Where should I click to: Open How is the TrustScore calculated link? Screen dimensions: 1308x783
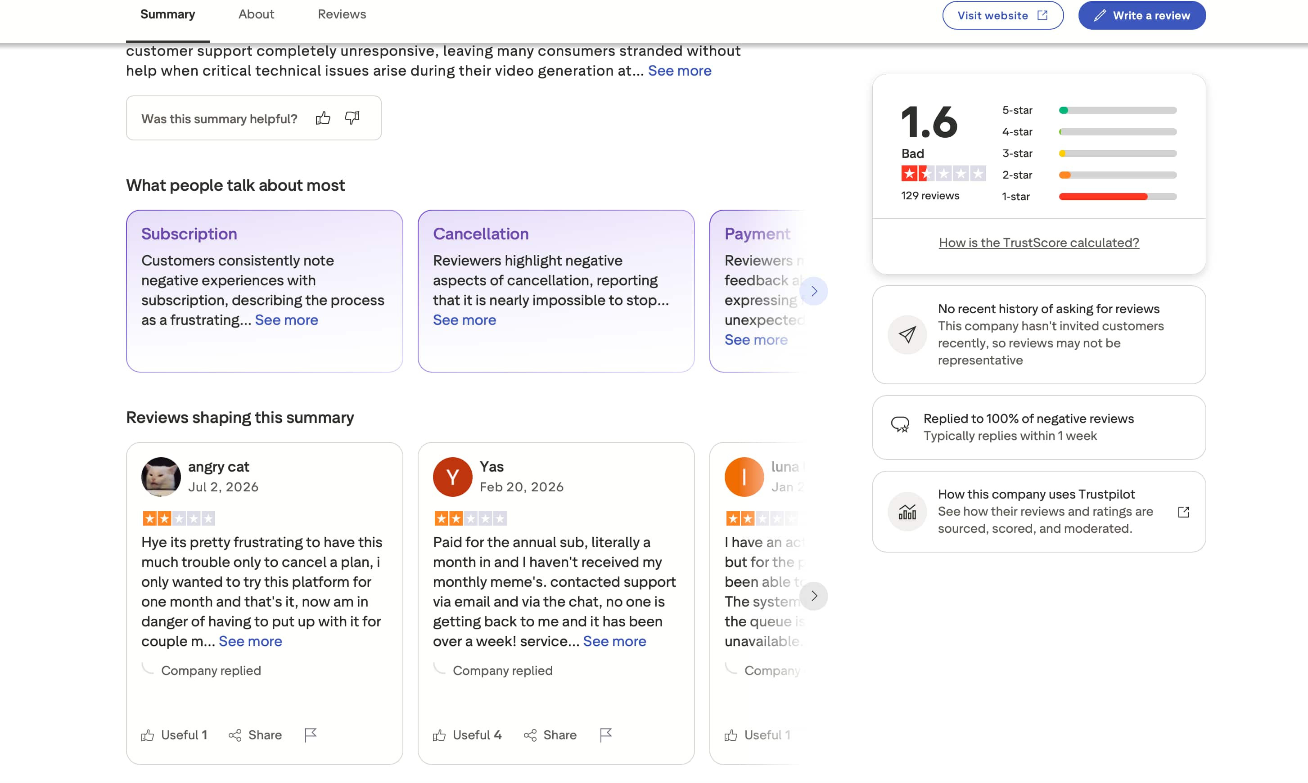tap(1038, 243)
